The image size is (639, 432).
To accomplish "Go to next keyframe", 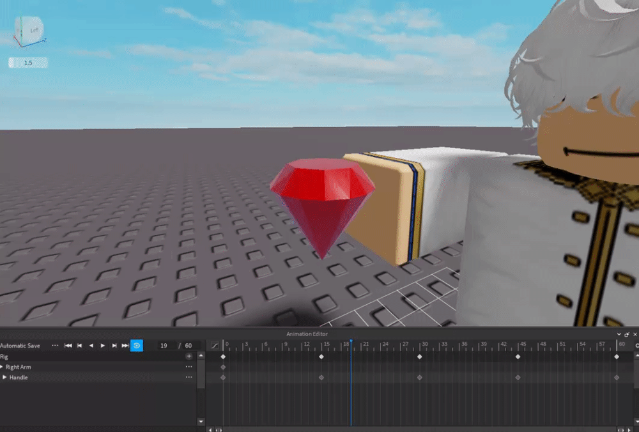I will pos(114,346).
